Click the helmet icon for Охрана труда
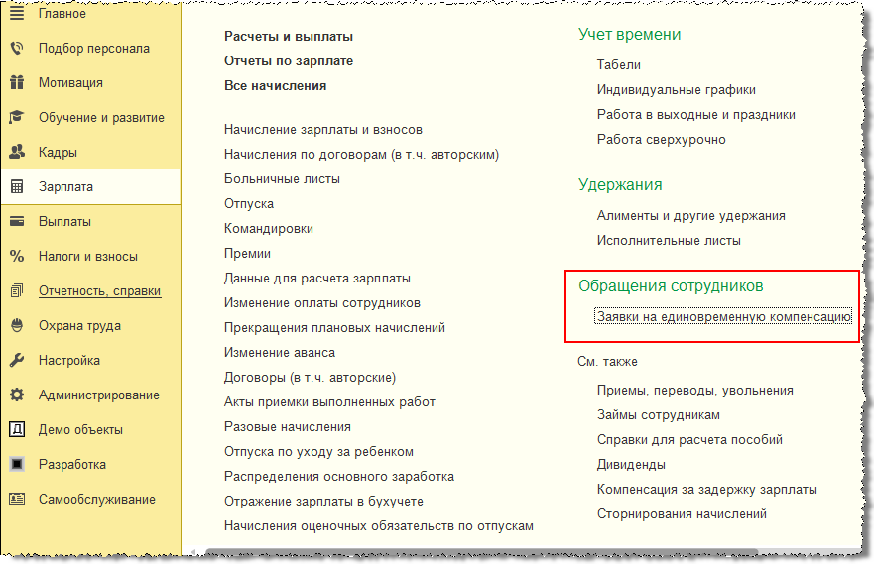The width and height of the screenshot is (874, 564). (x=17, y=326)
